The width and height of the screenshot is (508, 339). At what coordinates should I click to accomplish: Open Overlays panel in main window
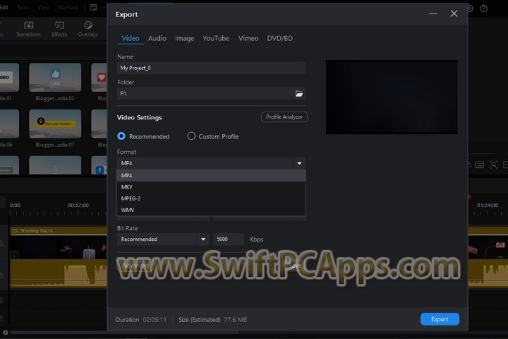tap(87, 29)
